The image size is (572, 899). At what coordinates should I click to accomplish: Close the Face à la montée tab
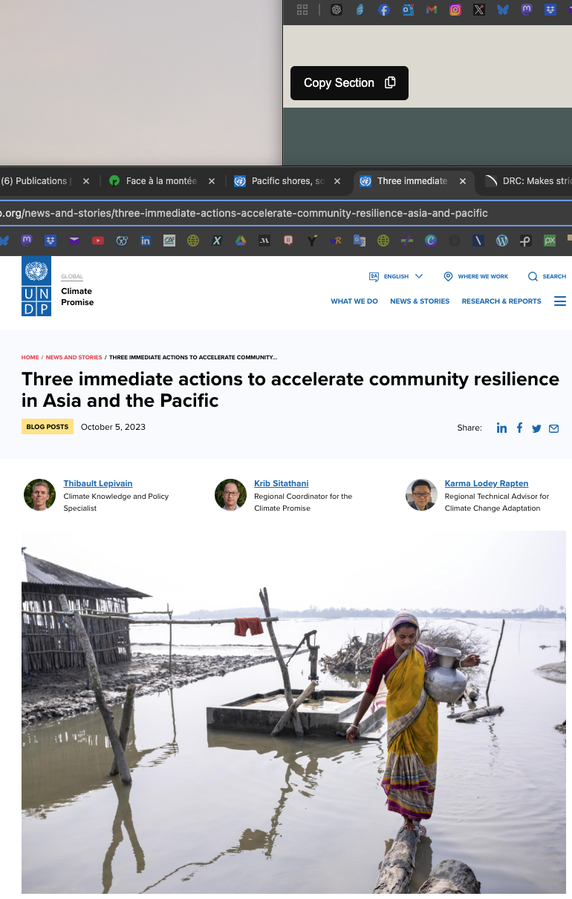coord(212,181)
